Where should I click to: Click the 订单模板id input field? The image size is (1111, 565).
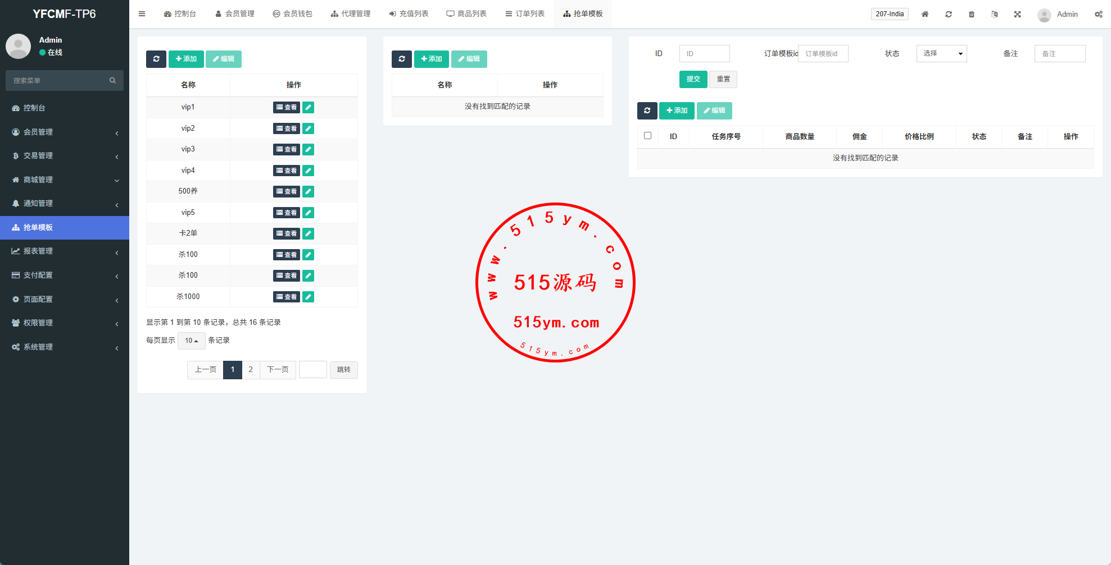pos(823,53)
